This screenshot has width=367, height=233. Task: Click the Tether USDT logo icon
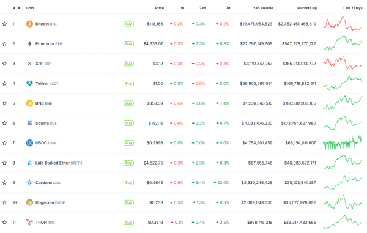tap(29, 83)
